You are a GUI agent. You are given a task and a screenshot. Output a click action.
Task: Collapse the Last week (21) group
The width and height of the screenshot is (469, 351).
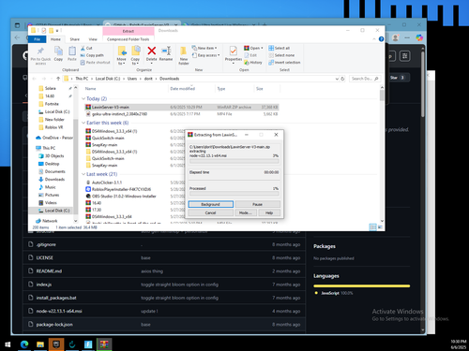(x=83, y=174)
